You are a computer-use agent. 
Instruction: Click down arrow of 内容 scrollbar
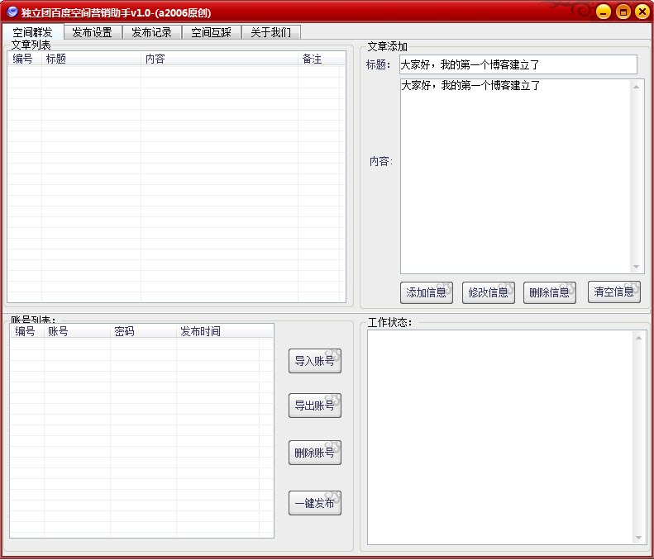point(637,267)
